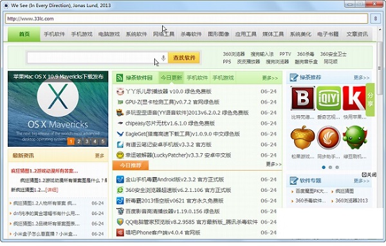386x246 pixels.
Task: Open the 360浏览器 quick link
Action: (234, 54)
